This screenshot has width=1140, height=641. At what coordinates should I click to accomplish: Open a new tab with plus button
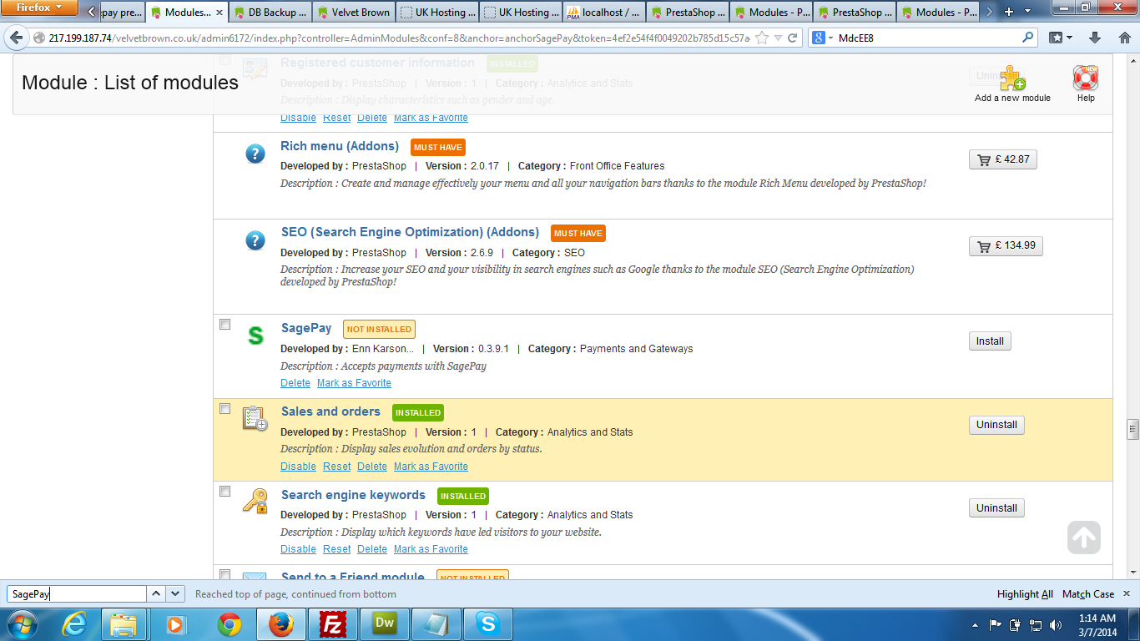[1009, 12]
